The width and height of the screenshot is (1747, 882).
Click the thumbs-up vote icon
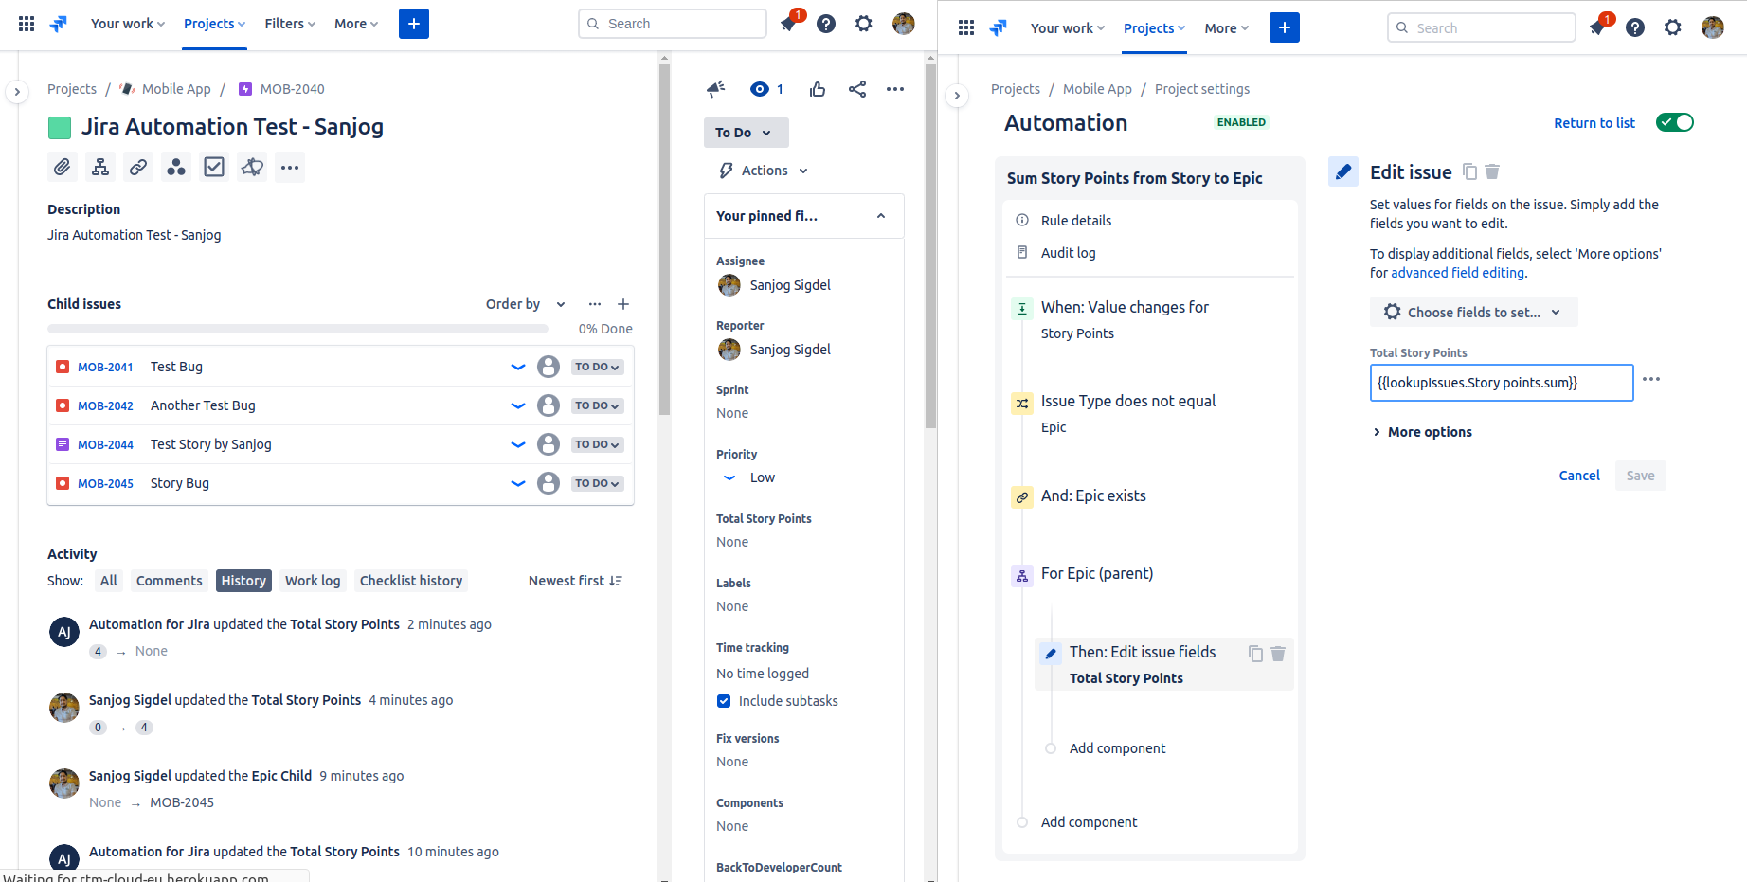[x=818, y=89]
